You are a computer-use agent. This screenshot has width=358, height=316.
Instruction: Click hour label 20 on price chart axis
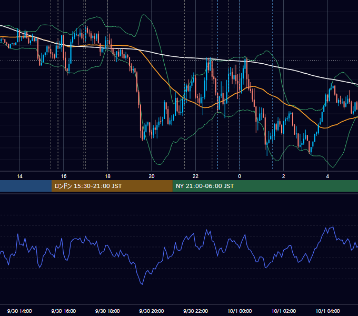152,176
